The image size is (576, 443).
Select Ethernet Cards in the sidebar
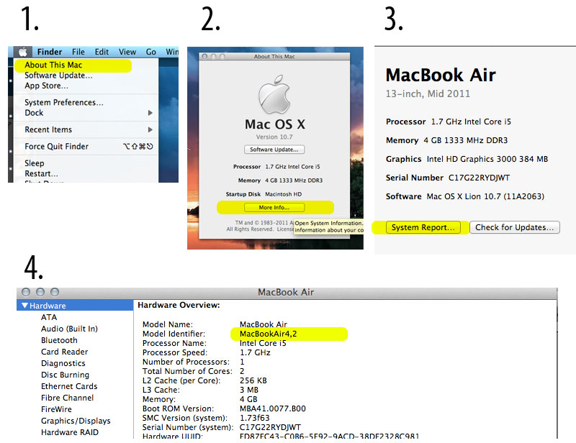69,386
